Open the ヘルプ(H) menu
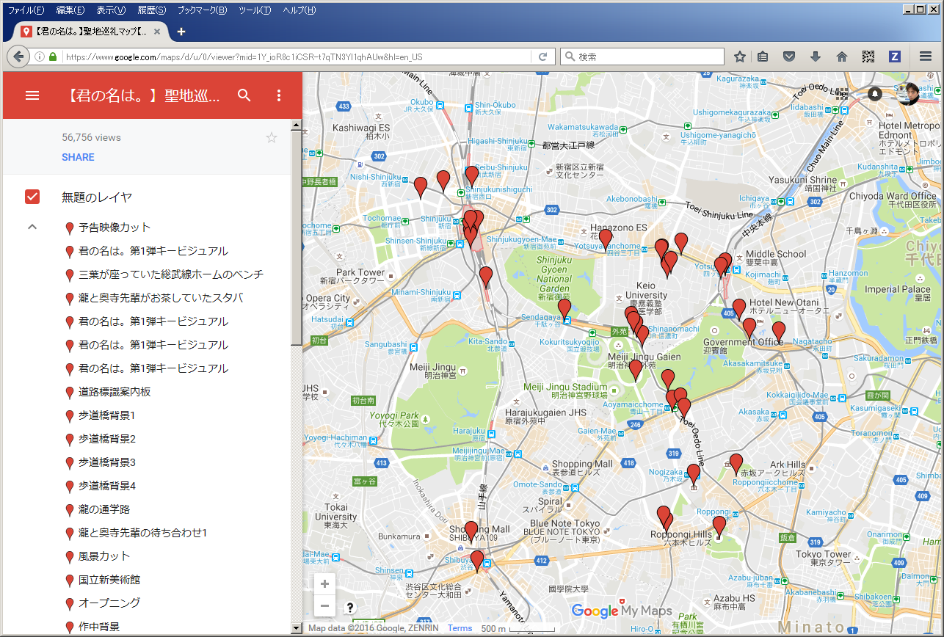 point(299,10)
